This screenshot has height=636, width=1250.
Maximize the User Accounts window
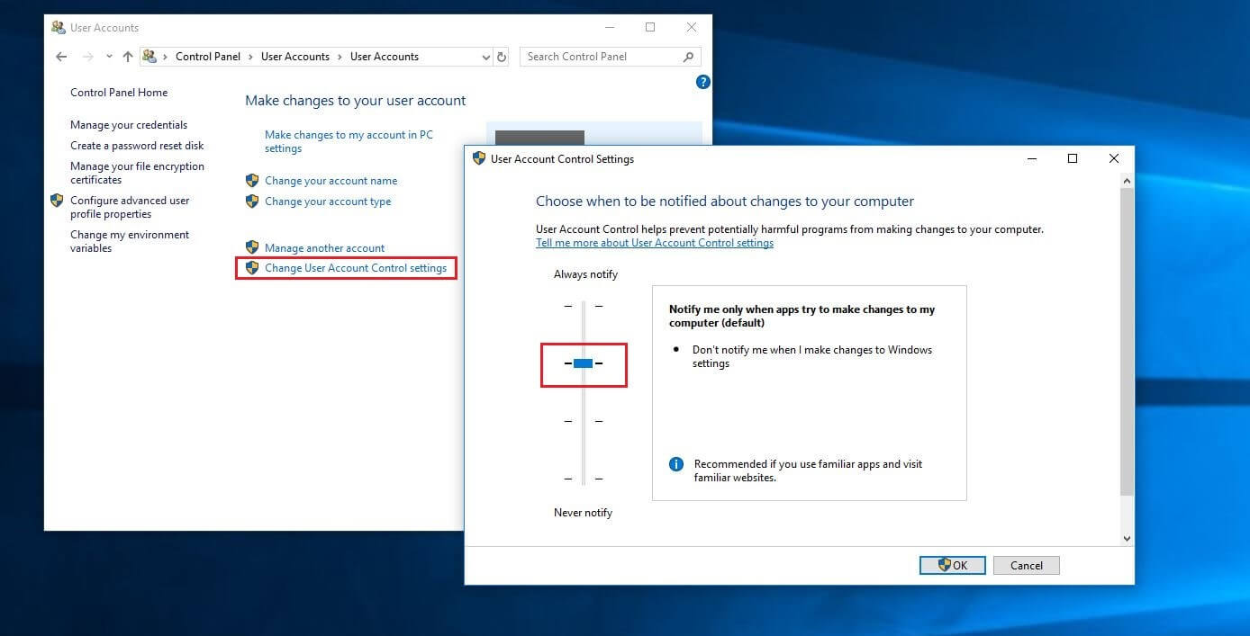point(650,27)
